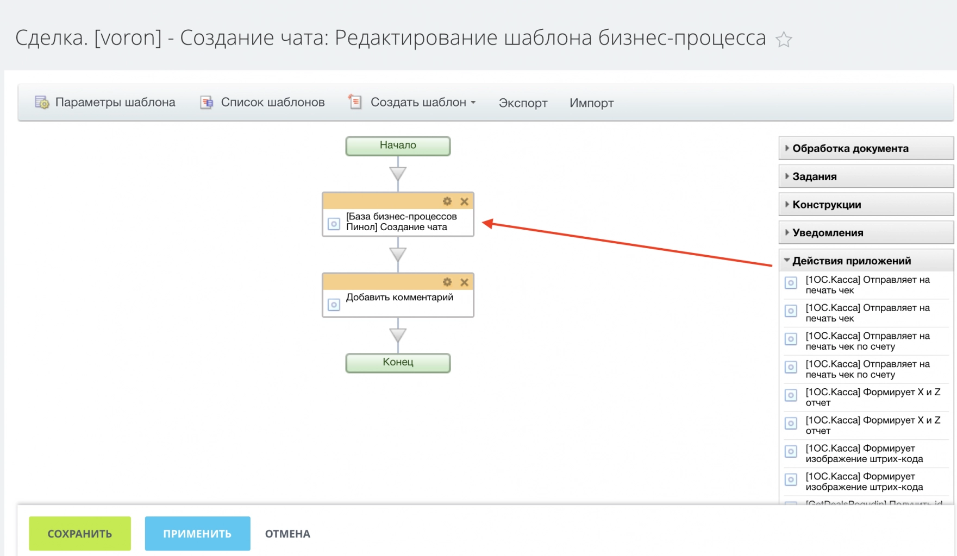Expand the Конструкции section
Viewport: 957px width, 556px height.
coord(826,204)
